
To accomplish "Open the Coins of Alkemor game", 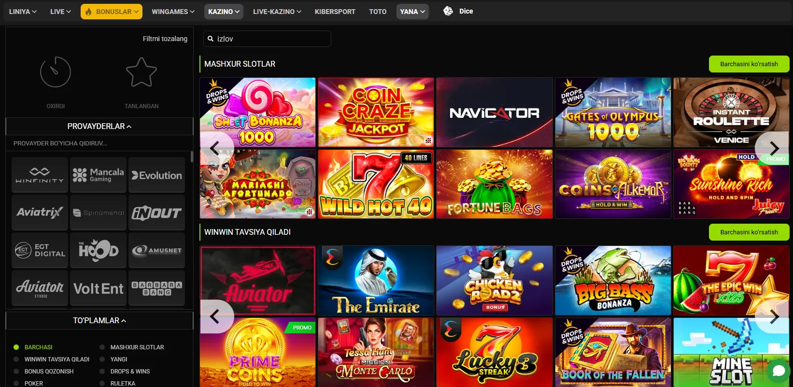I will pyautogui.click(x=613, y=184).
